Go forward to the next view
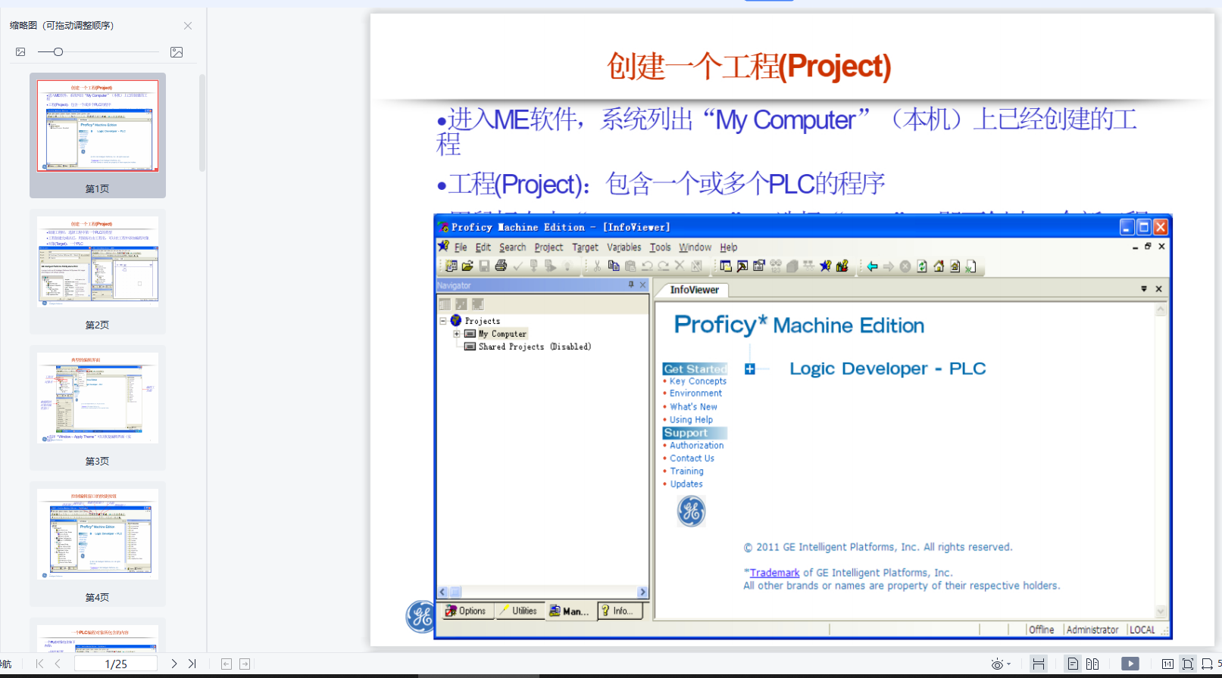 (245, 664)
